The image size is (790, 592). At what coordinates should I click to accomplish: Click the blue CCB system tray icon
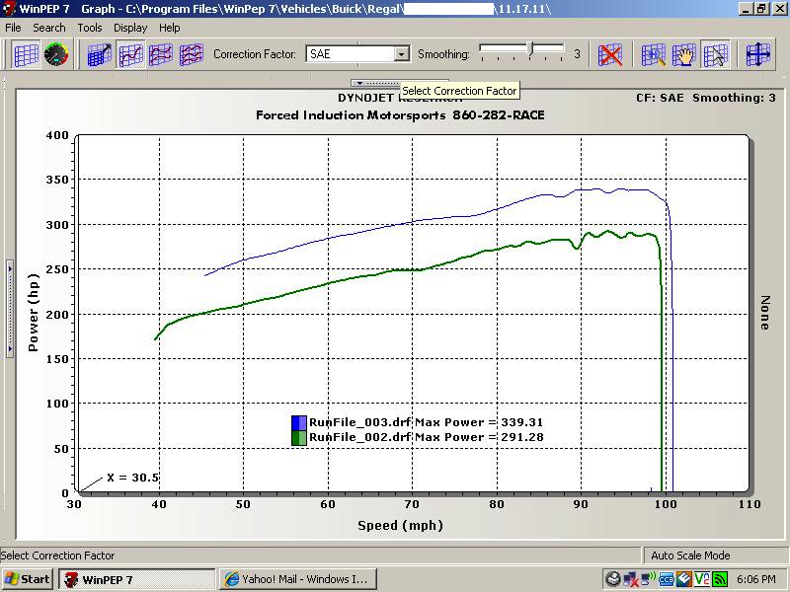click(666, 579)
